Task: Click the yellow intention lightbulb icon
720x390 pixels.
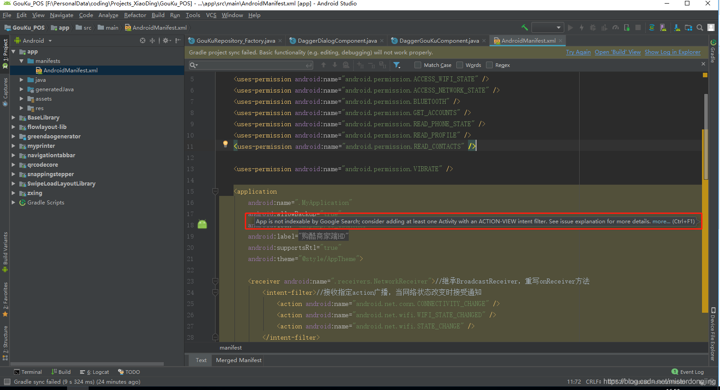Action: pos(225,144)
